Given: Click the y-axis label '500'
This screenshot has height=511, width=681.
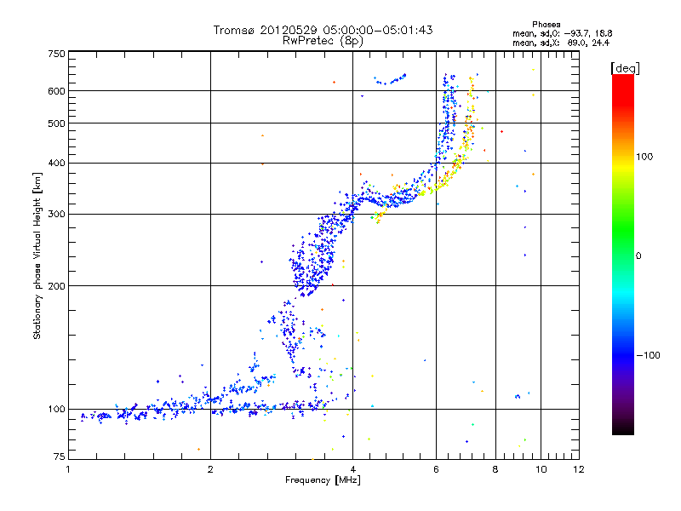Looking at the screenshot, I should [x=56, y=123].
